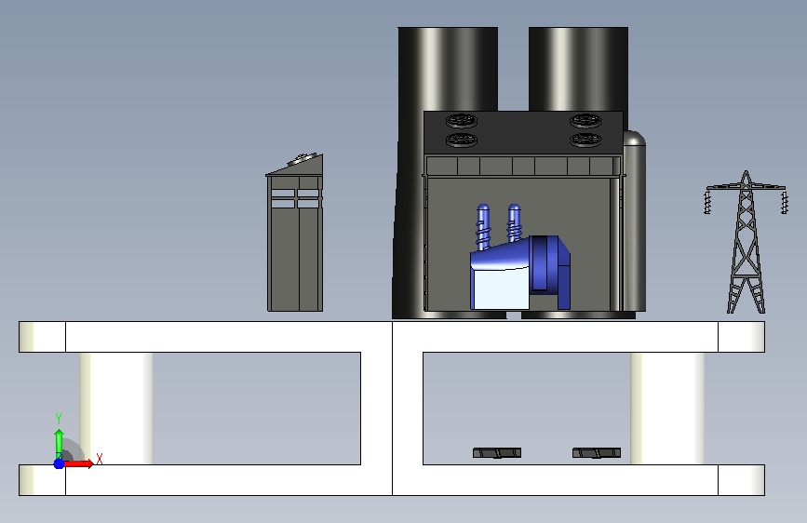This screenshot has width=807, height=523.
Task: Click the green Y axis arrow
Action: 59,444
